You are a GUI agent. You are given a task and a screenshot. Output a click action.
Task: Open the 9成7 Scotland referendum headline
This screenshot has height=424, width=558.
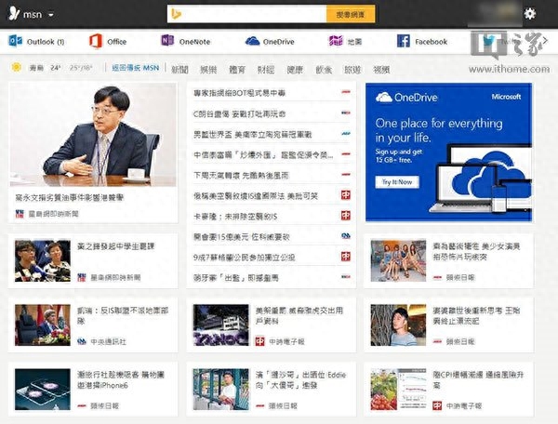coord(244,258)
